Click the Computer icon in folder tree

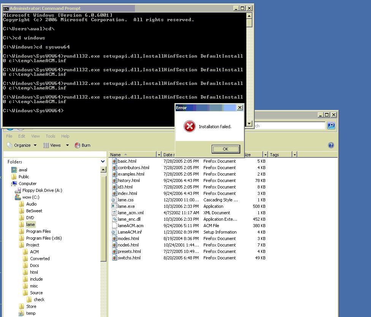pos(14,184)
